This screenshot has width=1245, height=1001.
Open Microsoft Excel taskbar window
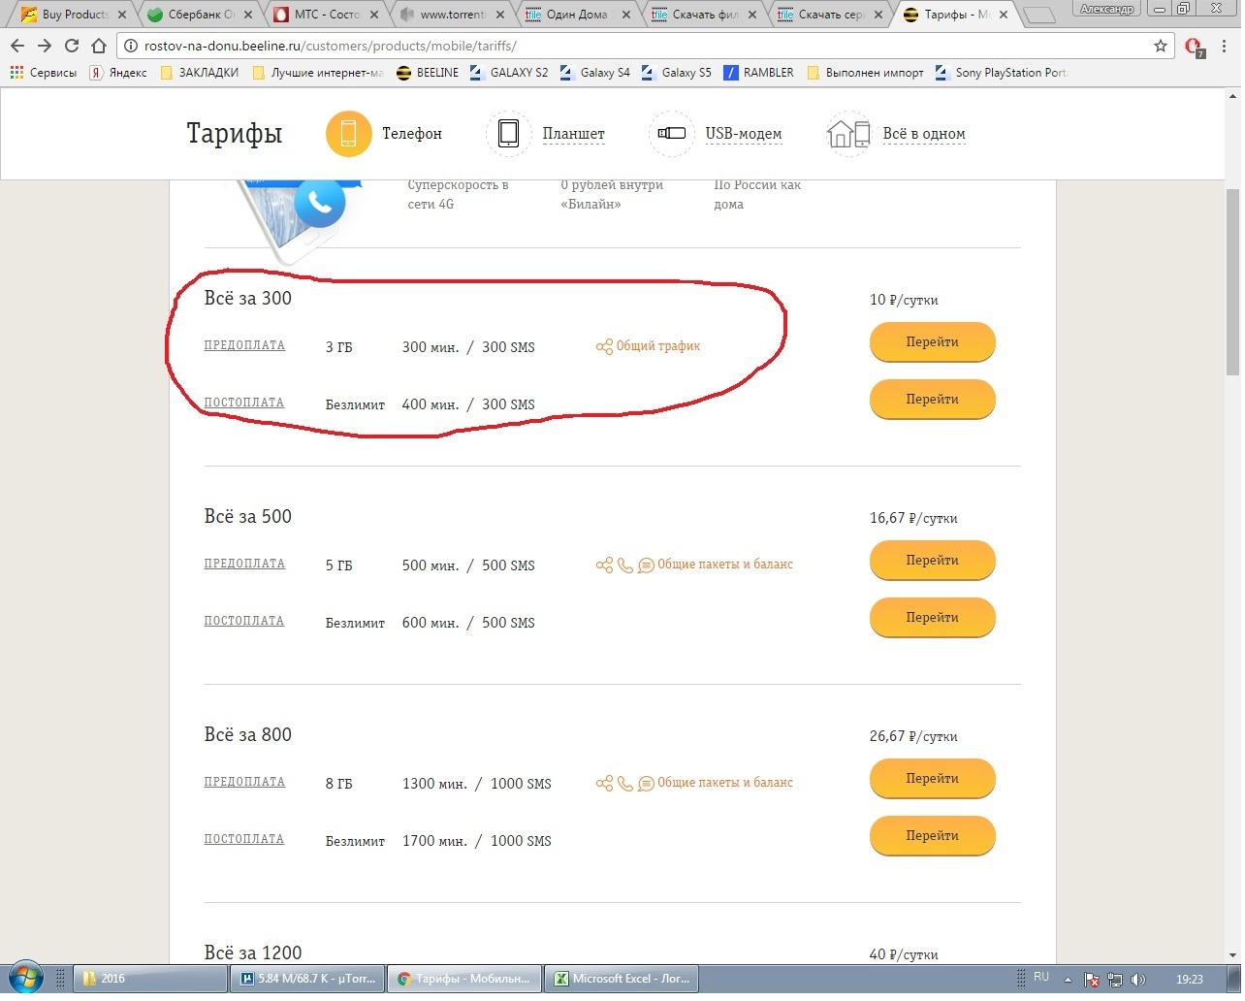click(x=621, y=980)
